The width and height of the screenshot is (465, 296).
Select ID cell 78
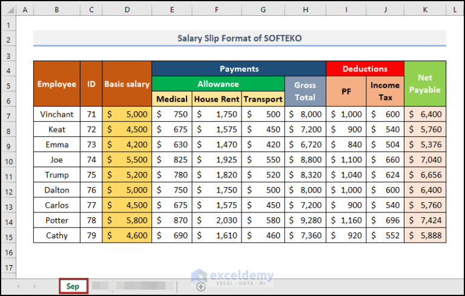91,220
